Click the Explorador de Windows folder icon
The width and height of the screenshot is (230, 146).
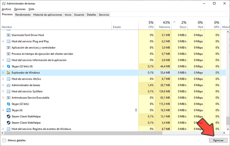point(8,73)
